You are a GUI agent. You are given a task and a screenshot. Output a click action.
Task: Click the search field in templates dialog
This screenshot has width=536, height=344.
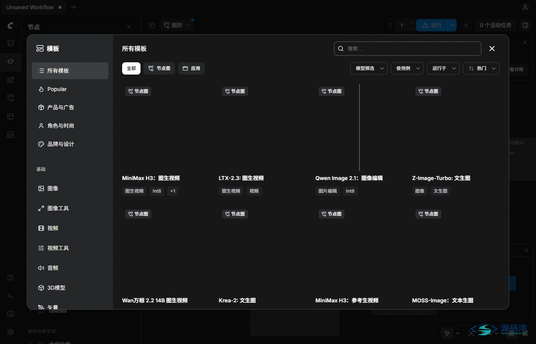pyautogui.click(x=408, y=49)
